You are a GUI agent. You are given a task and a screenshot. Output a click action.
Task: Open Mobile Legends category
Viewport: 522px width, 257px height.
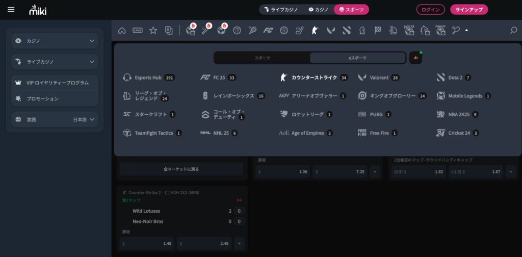click(x=463, y=96)
